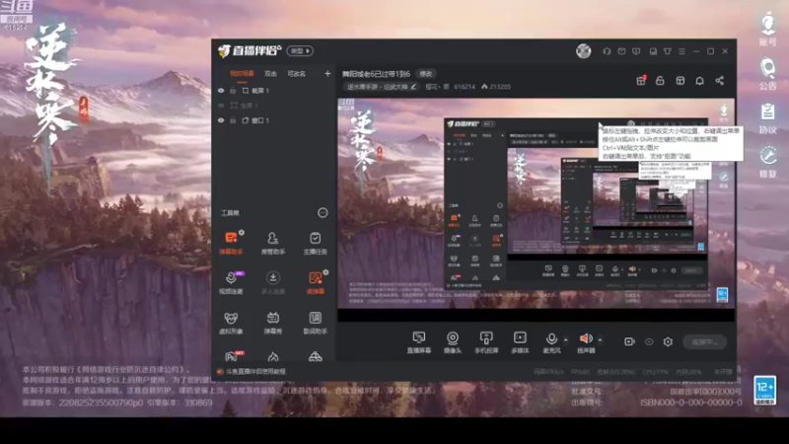This screenshot has height=444, width=789.
Task: Click the 协议 desktop icon
Action: point(767,118)
